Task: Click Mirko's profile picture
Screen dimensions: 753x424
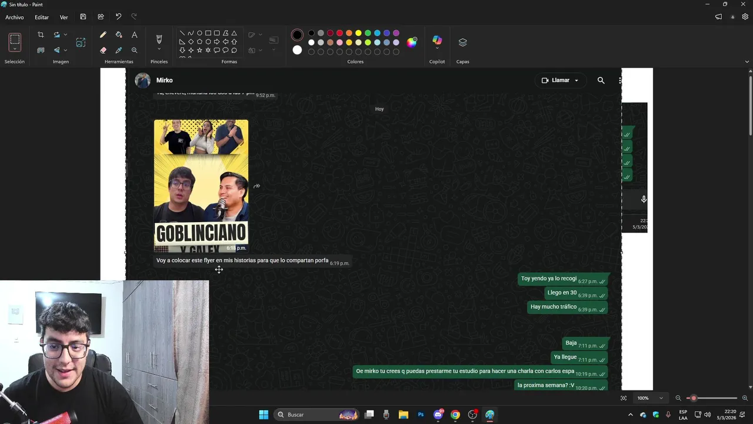Action: (x=143, y=80)
